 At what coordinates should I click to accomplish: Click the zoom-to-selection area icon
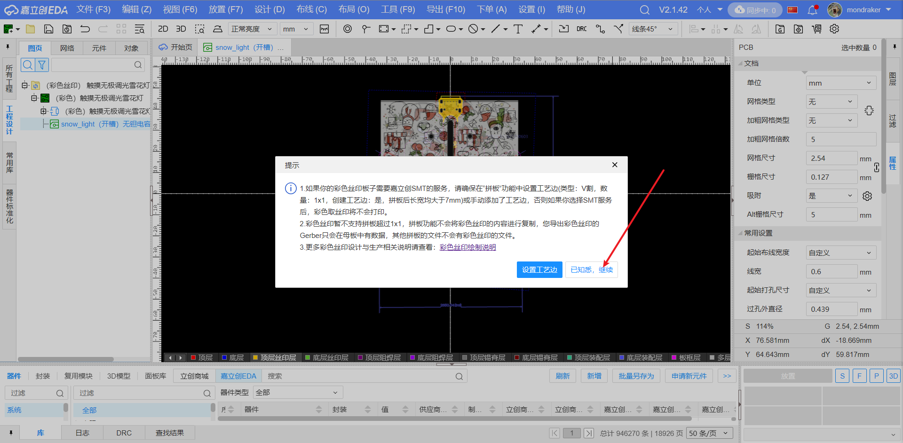199,29
